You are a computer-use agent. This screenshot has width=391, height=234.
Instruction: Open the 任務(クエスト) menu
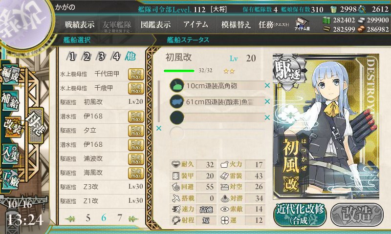point(274,24)
